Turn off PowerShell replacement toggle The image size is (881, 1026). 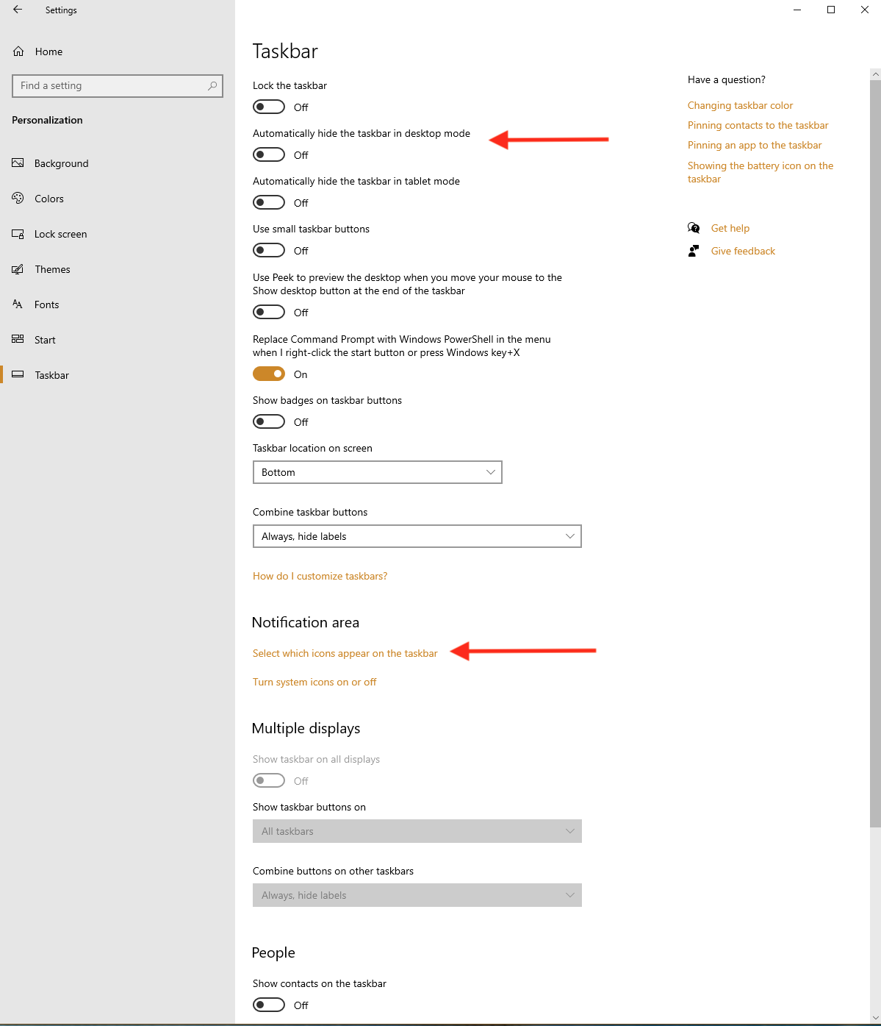pyautogui.click(x=269, y=374)
